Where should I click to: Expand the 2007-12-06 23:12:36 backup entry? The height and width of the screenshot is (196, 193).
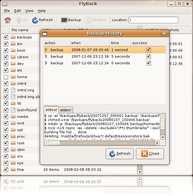(46, 56)
